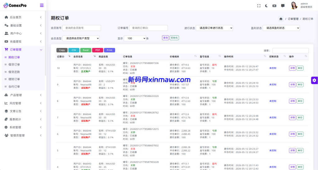Click 详情 button for record 7

point(292,117)
